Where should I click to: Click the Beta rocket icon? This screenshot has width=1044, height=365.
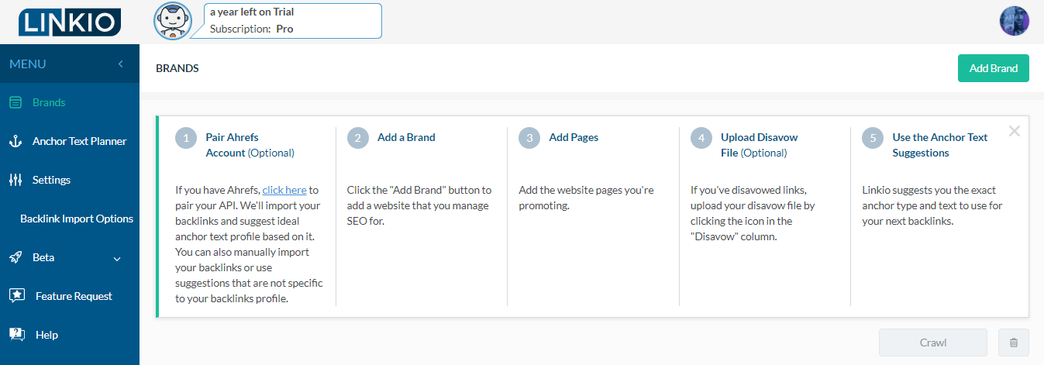pyautogui.click(x=16, y=257)
